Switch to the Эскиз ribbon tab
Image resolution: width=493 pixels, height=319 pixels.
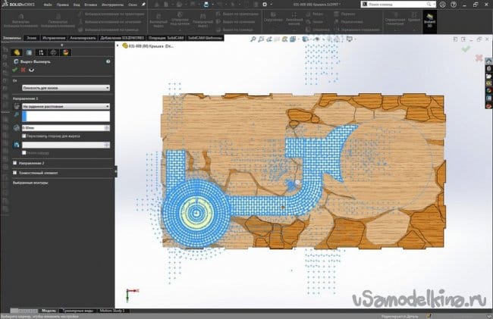[30, 36]
